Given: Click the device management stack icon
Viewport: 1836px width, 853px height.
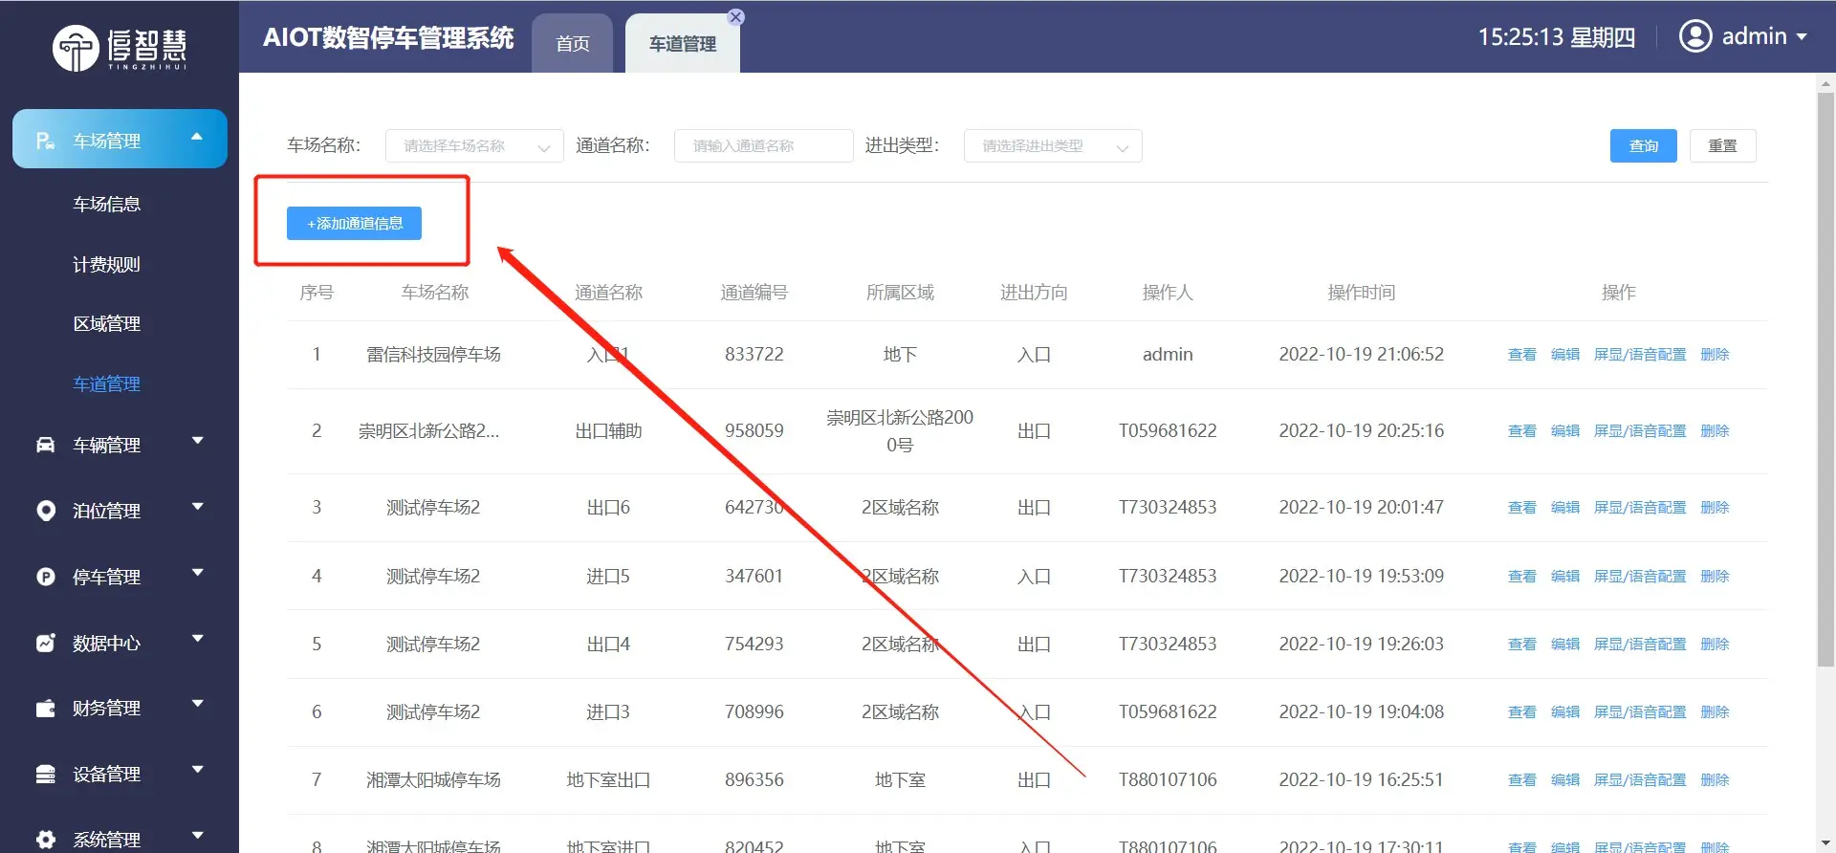Looking at the screenshot, I should coord(45,774).
